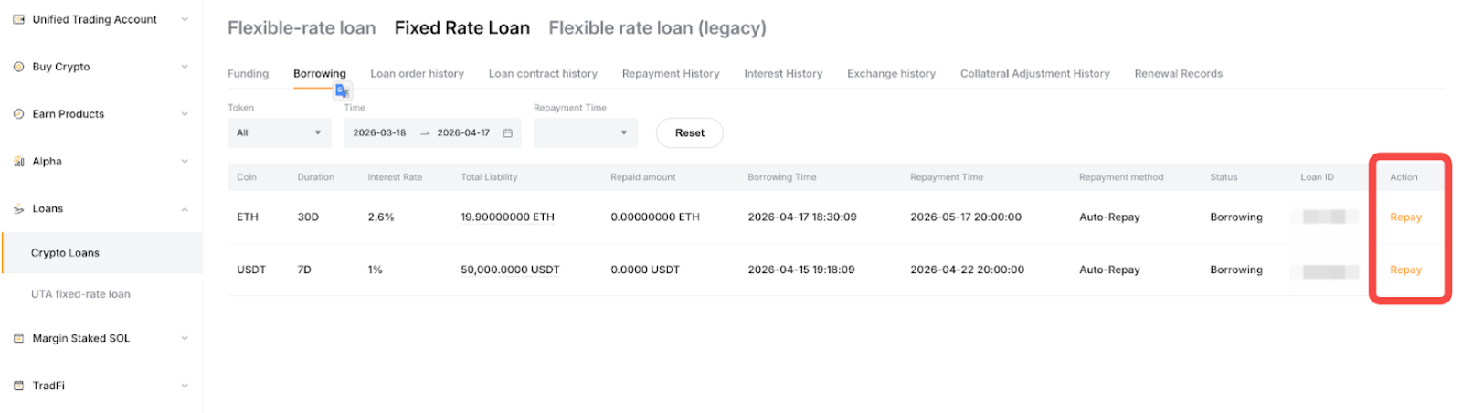Click the Unified Trading Account sidebar icon
Screen dimensions: 1462x413
[x=18, y=19]
